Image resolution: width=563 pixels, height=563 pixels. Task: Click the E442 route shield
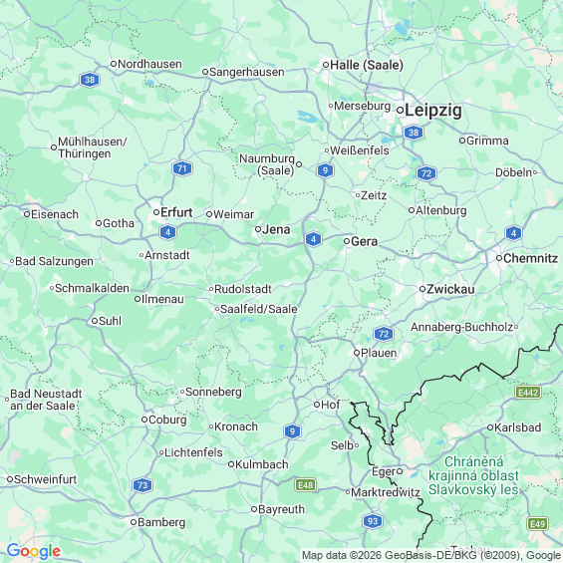click(x=528, y=392)
